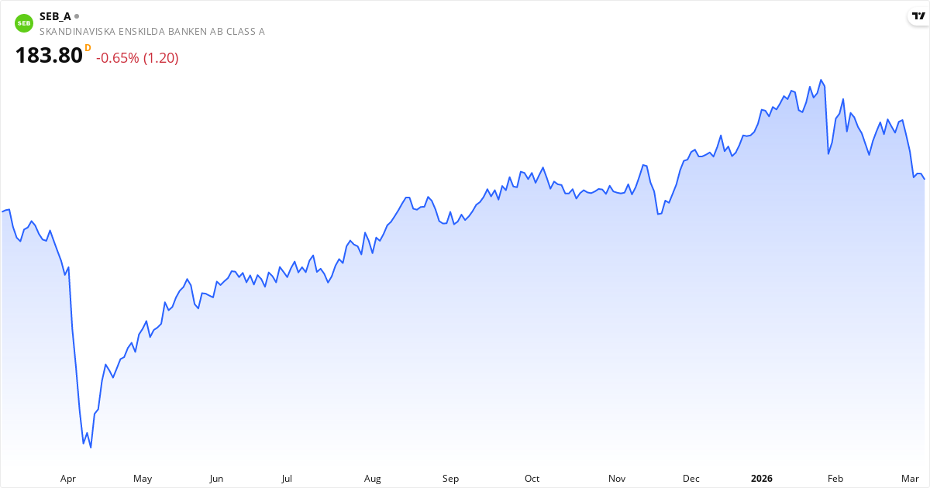The image size is (930, 488).
Task: Open the TradingView logo in the top-right corner
Action: click(x=917, y=17)
